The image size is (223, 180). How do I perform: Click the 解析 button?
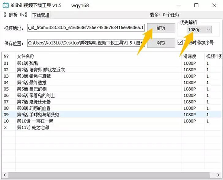161,28
